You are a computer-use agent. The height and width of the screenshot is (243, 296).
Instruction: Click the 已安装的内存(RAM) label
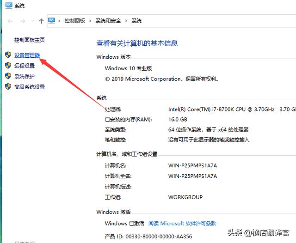point(129,120)
